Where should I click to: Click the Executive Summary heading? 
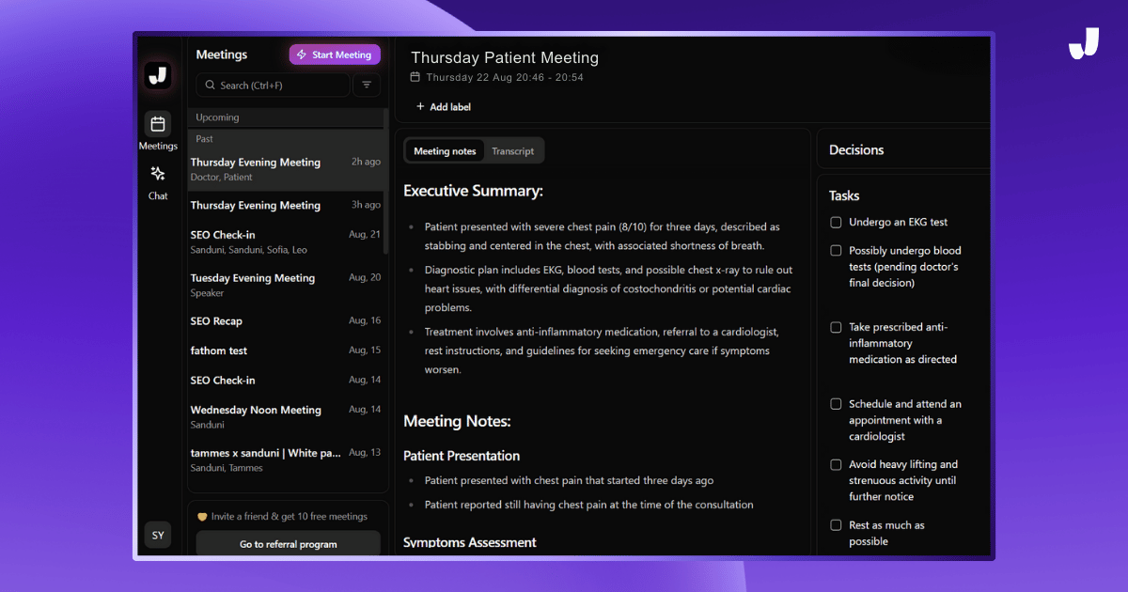pyautogui.click(x=473, y=191)
